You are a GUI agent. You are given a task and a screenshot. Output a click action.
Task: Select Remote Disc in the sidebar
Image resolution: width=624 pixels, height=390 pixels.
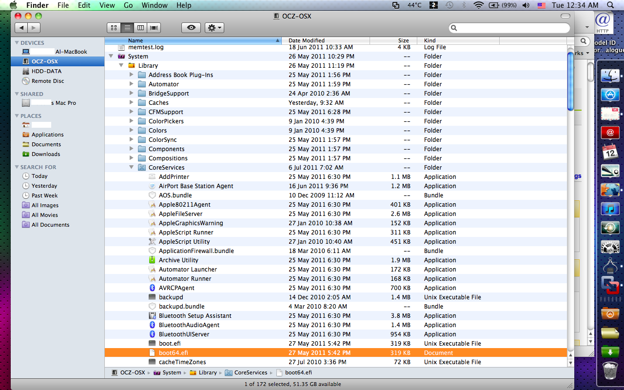point(58,81)
